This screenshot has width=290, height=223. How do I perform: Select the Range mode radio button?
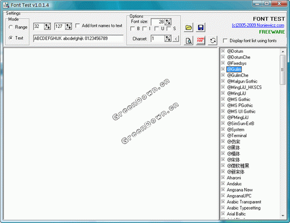(x=10, y=27)
